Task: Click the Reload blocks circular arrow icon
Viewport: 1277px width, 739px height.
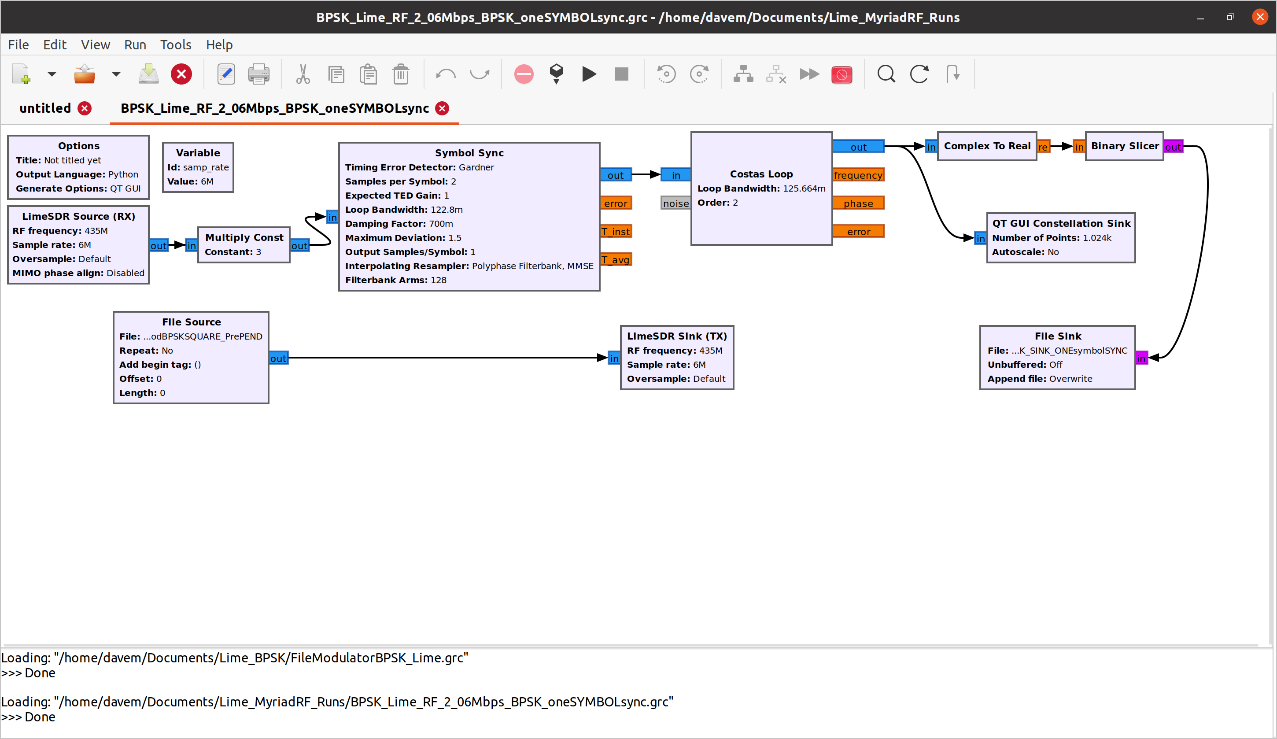Action: (919, 74)
